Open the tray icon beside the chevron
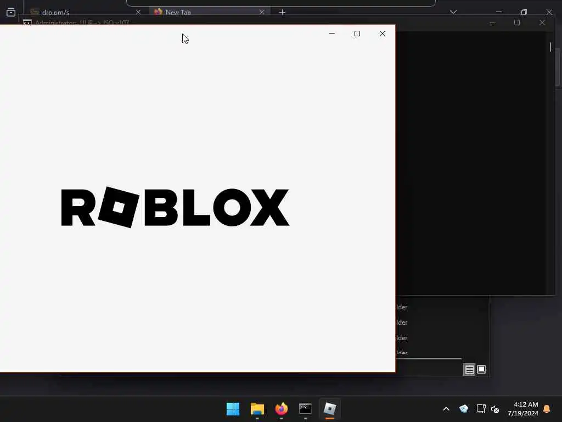This screenshot has width=562, height=422. coord(463,409)
